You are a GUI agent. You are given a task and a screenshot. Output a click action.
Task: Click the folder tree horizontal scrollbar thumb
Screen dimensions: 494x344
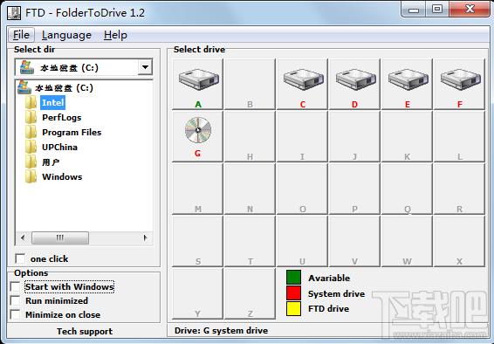pos(60,237)
